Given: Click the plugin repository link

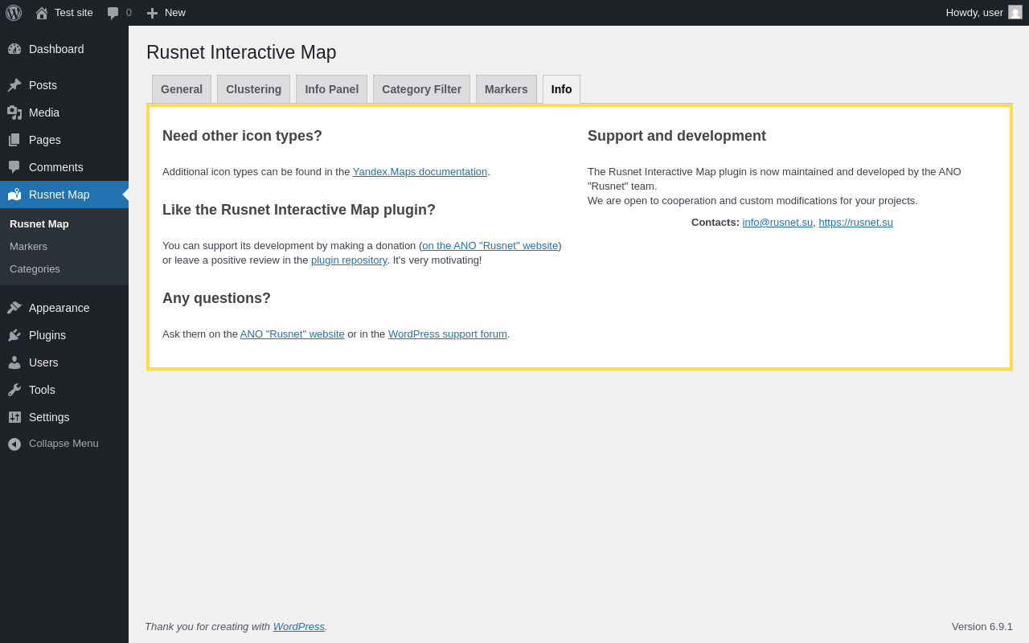Looking at the screenshot, I should (x=349, y=260).
